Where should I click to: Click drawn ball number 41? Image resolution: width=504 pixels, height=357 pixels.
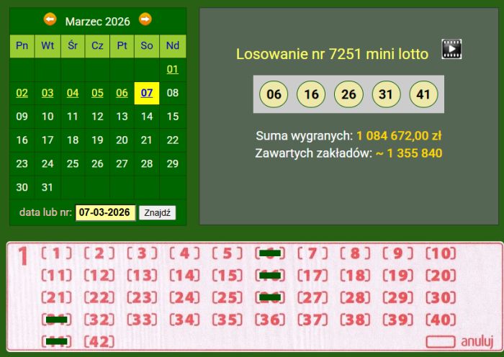423,94
